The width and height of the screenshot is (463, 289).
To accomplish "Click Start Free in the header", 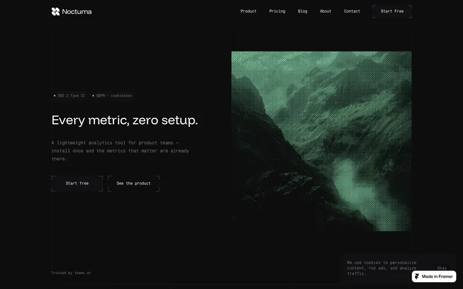I will click(392, 11).
